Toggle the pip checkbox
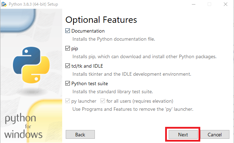Image resolution: width=234 pixels, height=143 pixels. [68, 48]
